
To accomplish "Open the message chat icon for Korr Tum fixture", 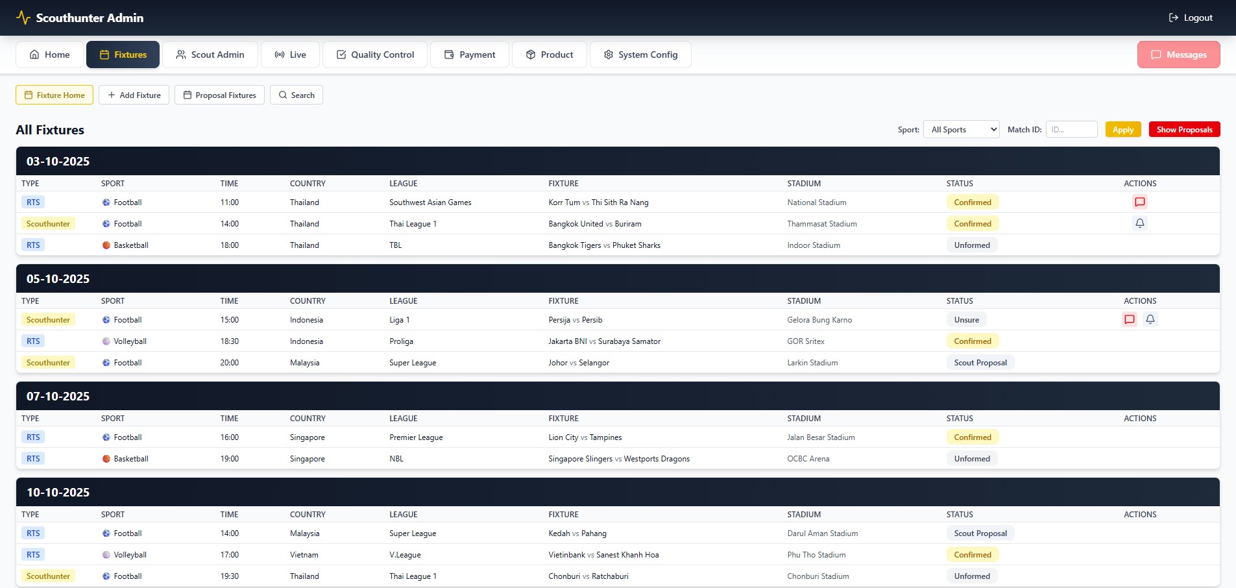I will pyautogui.click(x=1140, y=202).
